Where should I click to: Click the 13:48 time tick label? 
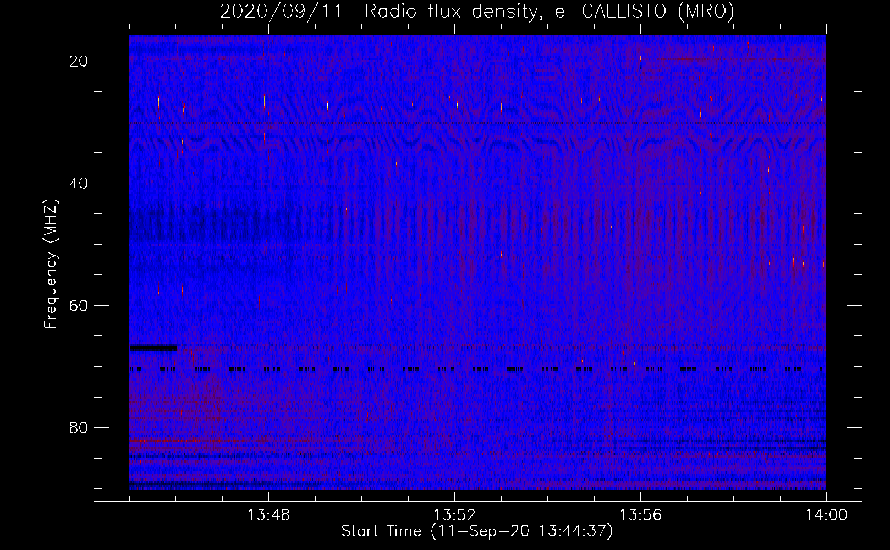pos(268,515)
